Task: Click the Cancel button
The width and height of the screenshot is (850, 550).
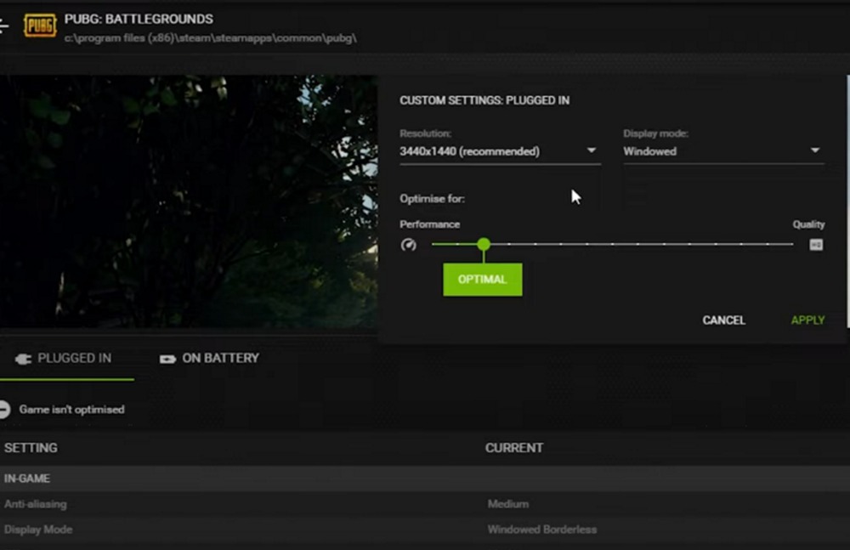Action: pos(723,320)
